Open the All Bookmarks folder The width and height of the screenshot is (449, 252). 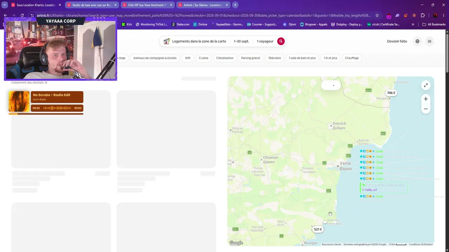coord(434,24)
